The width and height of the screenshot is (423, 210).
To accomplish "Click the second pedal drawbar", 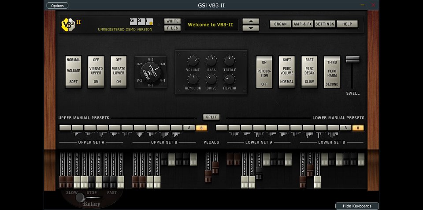I will click(x=215, y=168).
